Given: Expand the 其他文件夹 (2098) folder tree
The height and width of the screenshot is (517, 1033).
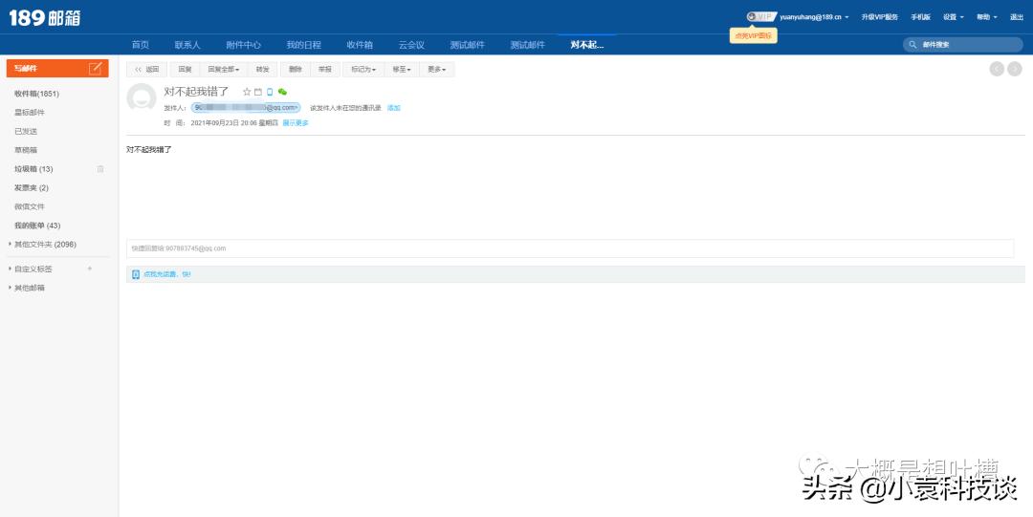Looking at the screenshot, I should 10,245.
